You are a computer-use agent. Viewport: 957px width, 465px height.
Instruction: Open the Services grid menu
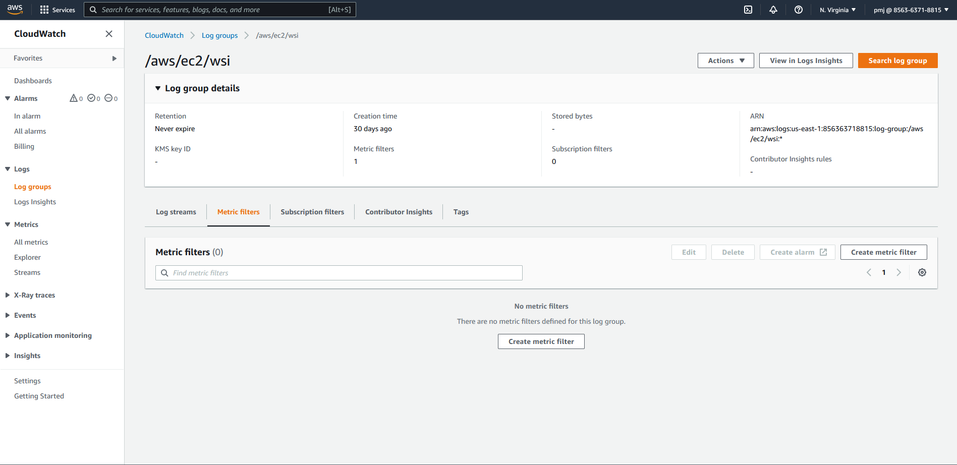coord(58,10)
